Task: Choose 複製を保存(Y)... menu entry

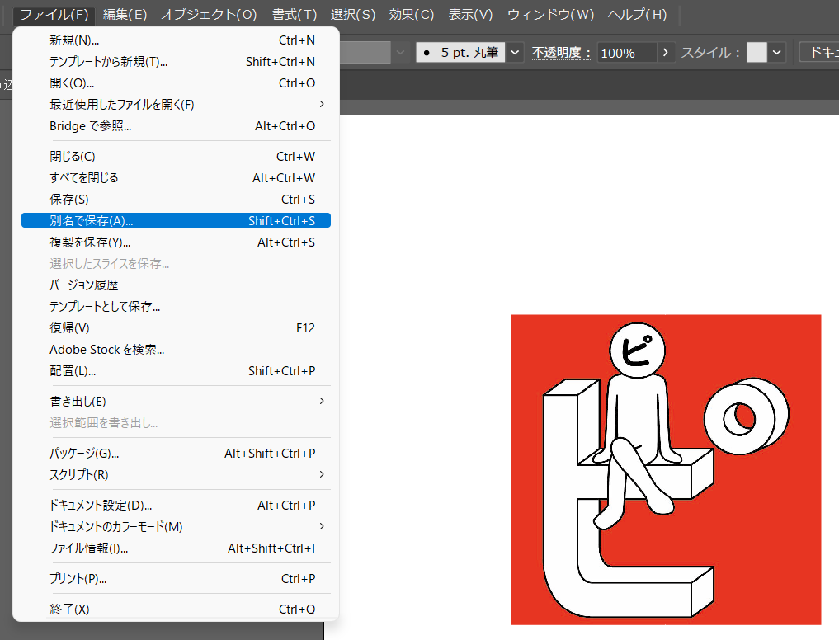Action: [176, 242]
